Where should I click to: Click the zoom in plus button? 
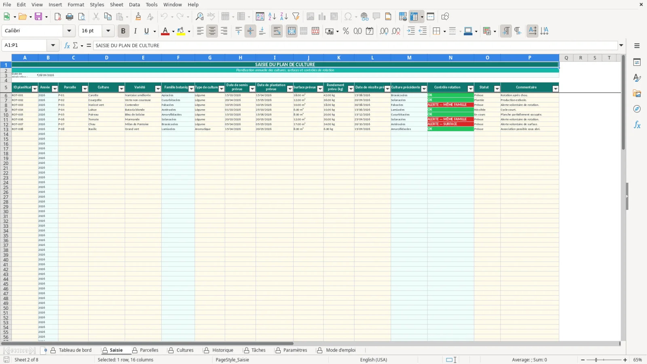pos(625,360)
